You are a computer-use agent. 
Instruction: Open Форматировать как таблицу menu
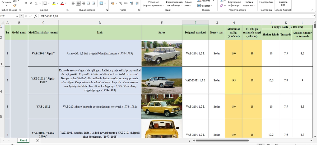click(x=174, y=3)
